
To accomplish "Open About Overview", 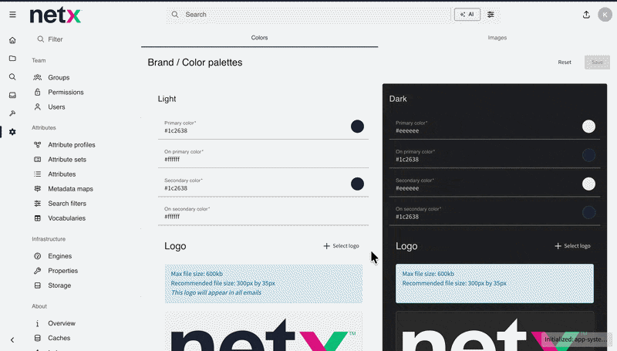I will point(62,323).
